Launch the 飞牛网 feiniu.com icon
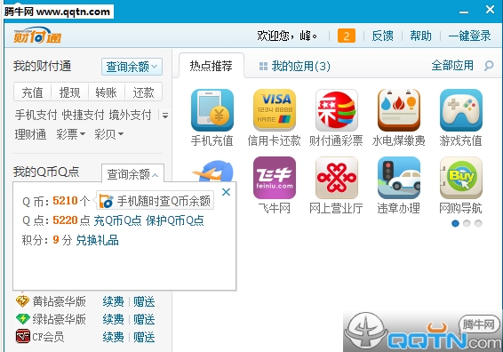This screenshot has width=503, height=352. click(x=275, y=178)
